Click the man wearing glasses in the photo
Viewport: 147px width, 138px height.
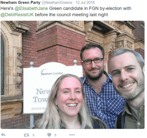[x=93, y=62]
